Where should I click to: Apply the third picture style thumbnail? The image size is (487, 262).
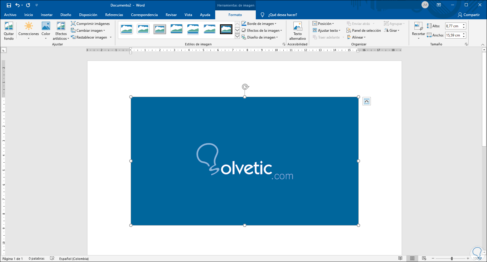click(160, 29)
